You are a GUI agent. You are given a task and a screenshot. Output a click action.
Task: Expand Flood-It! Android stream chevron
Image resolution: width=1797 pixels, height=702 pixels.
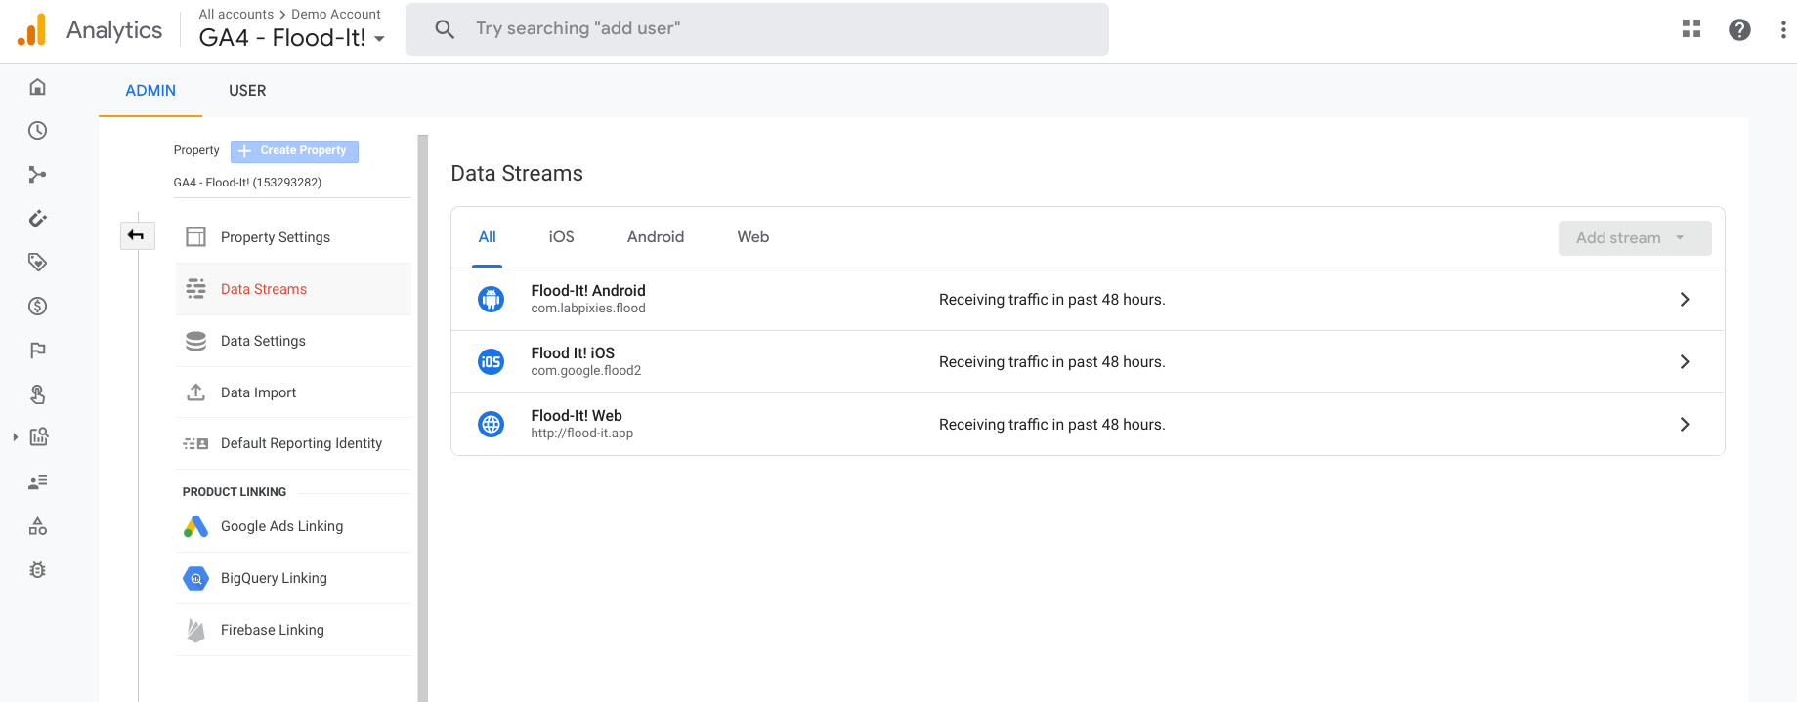[1685, 300]
